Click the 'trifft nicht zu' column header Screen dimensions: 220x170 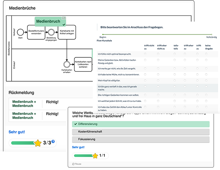click(x=149, y=47)
